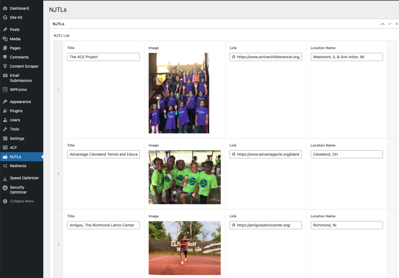Click the Posts pushpin icon

(x=5, y=30)
